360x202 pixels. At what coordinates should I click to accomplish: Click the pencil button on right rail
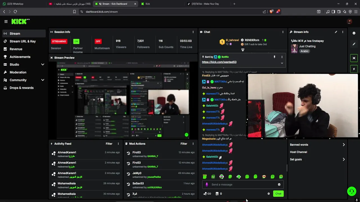pos(354,44)
